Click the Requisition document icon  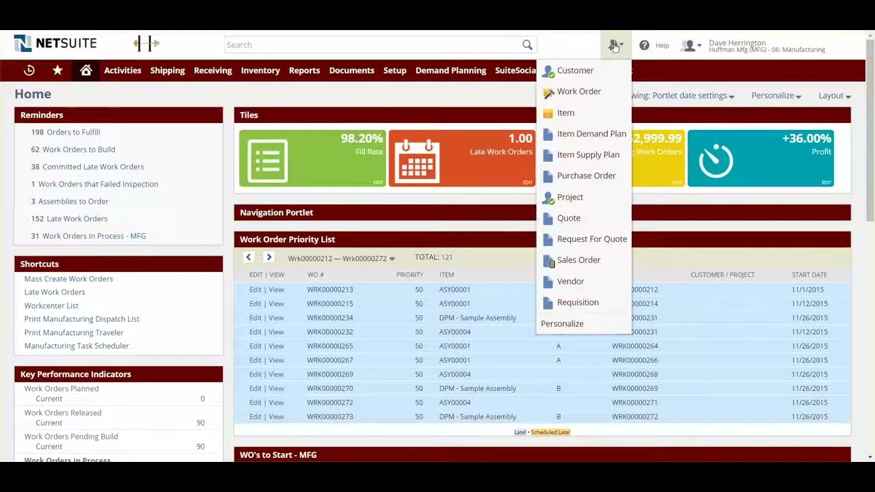[x=548, y=303]
